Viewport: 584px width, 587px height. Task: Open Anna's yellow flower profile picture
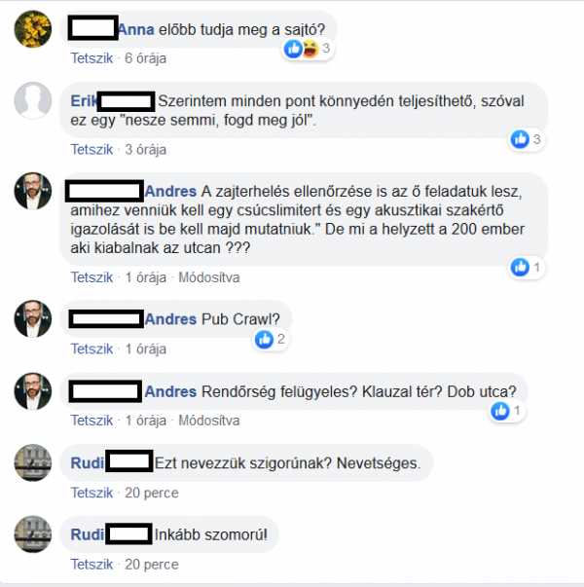point(33,29)
